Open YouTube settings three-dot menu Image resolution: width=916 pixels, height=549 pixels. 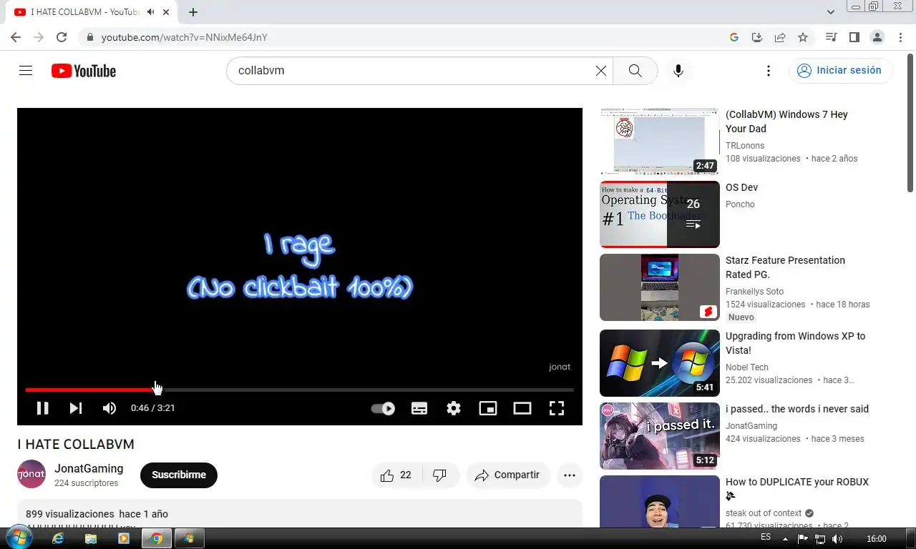768,71
